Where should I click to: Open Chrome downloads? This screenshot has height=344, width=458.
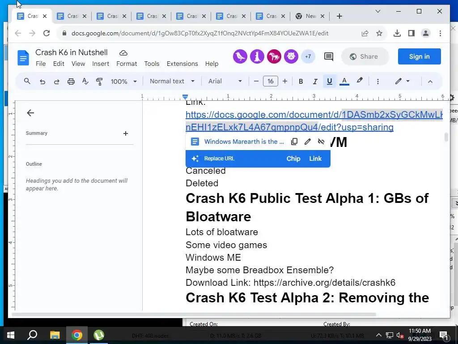point(397,33)
